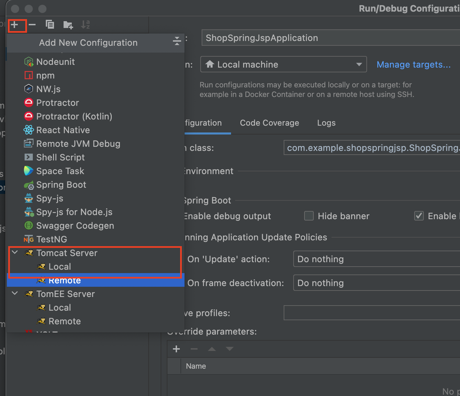The height and width of the screenshot is (396, 460).
Task: Toggle the Hide banner checkbox
Action: [309, 216]
